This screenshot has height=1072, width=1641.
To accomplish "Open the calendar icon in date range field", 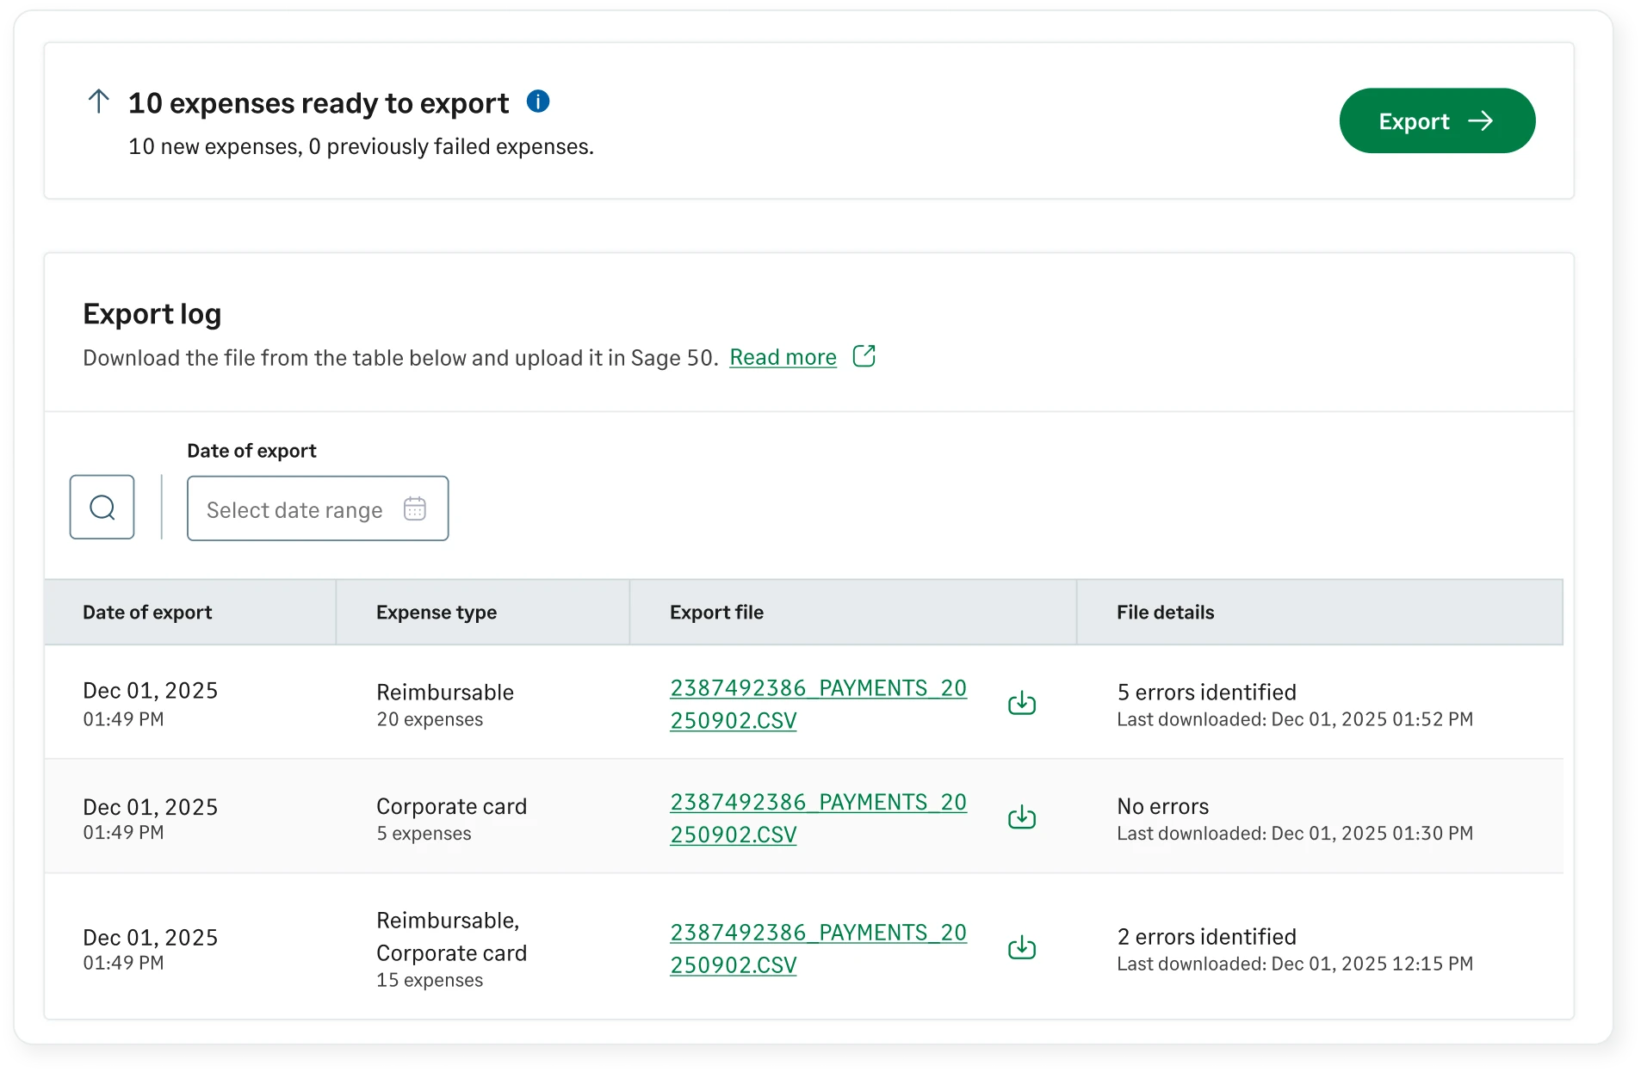I will 415,508.
